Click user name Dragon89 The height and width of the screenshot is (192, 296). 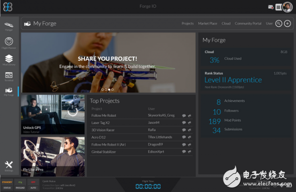(155, 145)
